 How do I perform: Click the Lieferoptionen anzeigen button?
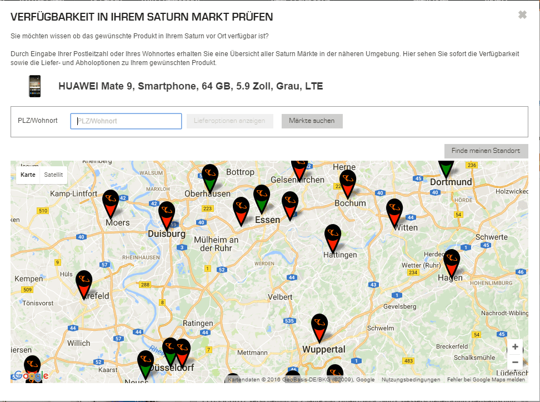229,121
